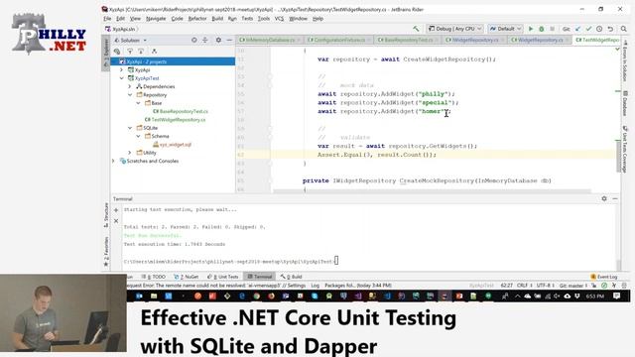The width and height of the screenshot is (635, 357).
Task: Click the UTF-8 encoding indicator
Action: coord(545,286)
